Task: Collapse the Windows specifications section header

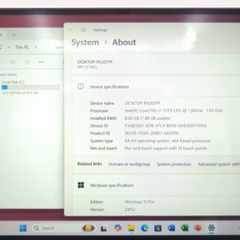Action: (156, 185)
